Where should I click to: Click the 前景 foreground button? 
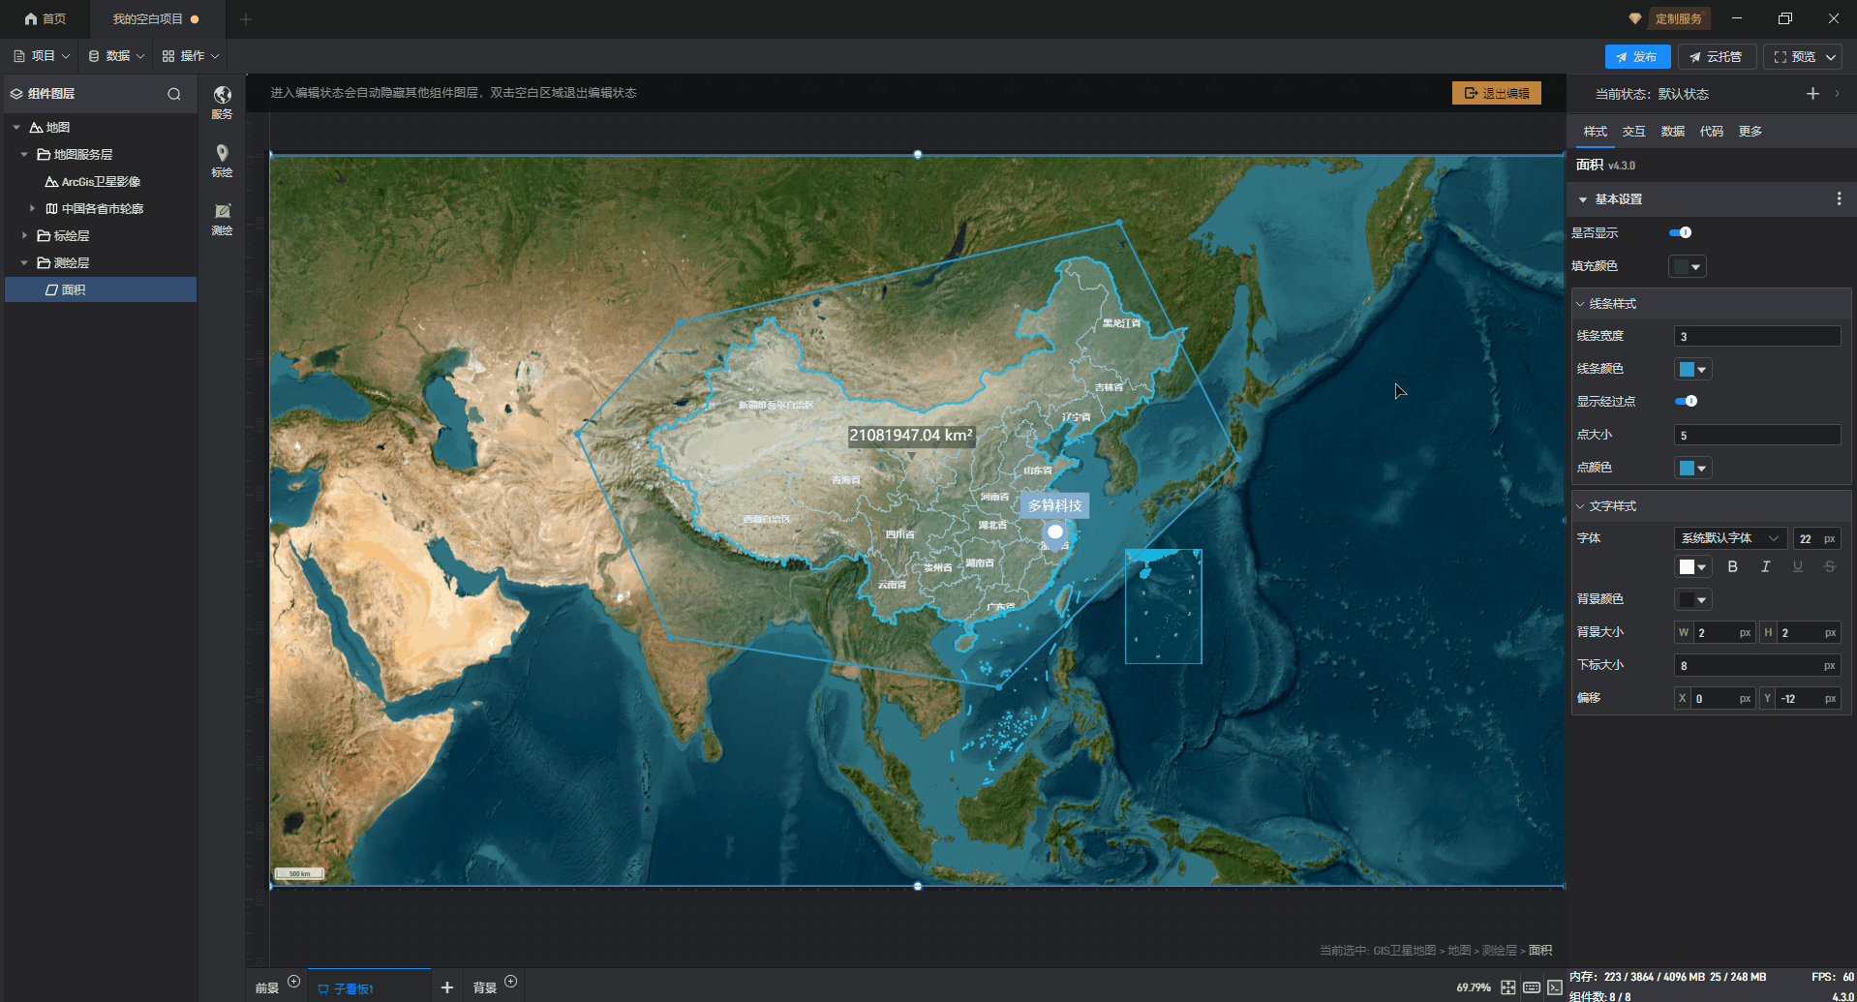pos(266,988)
